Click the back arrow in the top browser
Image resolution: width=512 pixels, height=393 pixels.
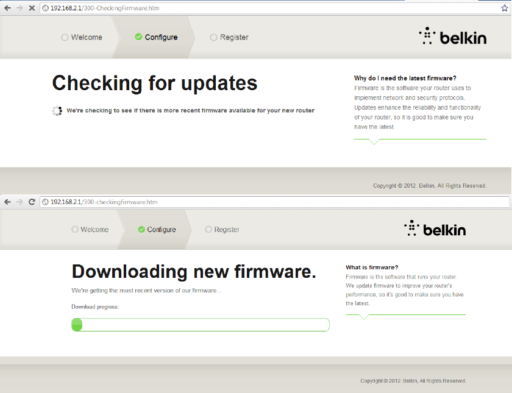pyautogui.click(x=7, y=8)
